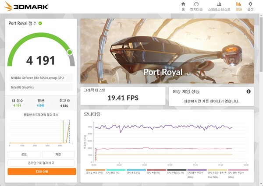
Task: Toggle the GPU 온도 (°C) legend series
Action: (136, 172)
